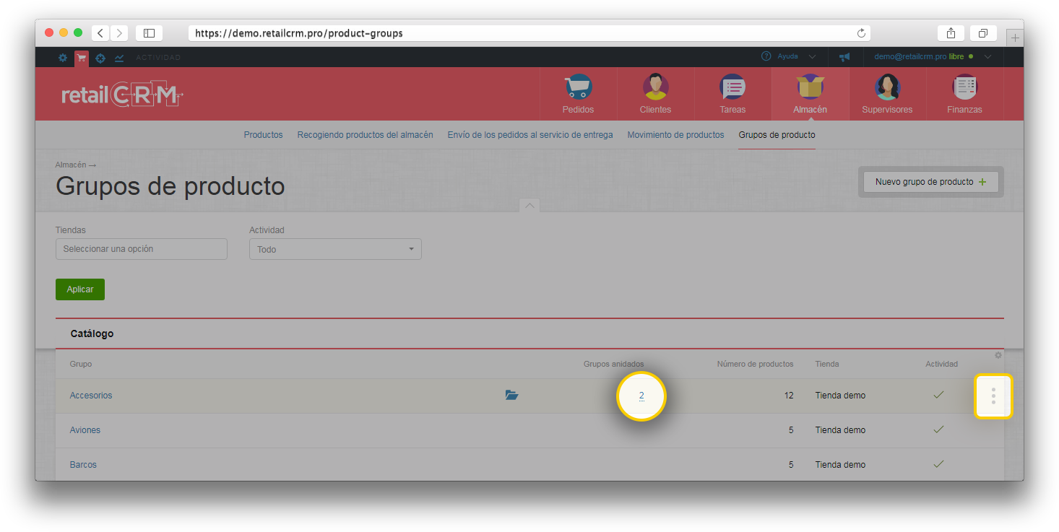Image resolution: width=1059 pixels, height=532 pixels.
Task: Click the Número de productos column header
Action: [x=755, y=364]
